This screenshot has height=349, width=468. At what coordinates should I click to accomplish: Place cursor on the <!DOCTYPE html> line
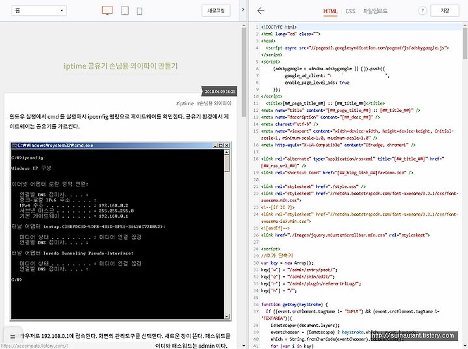coord(279,27)
